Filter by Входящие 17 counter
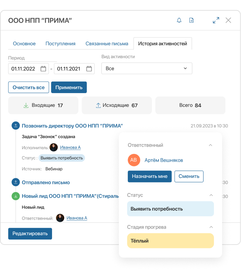Image resolution: width=241 pixels, height=271 pixels. click(x=43, y=105)
